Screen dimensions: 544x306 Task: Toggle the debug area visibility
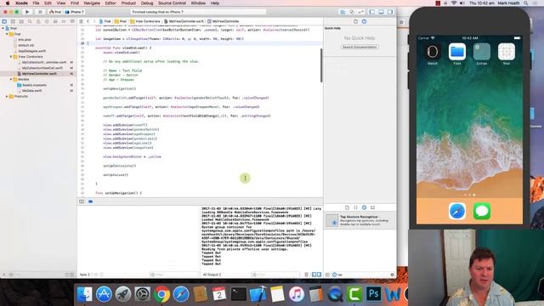coord(382,12)
